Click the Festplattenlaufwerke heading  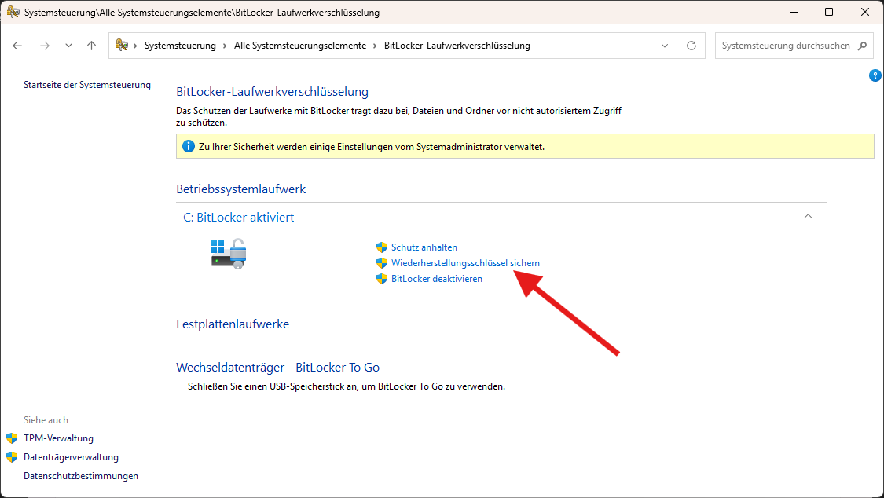(233, 324)
